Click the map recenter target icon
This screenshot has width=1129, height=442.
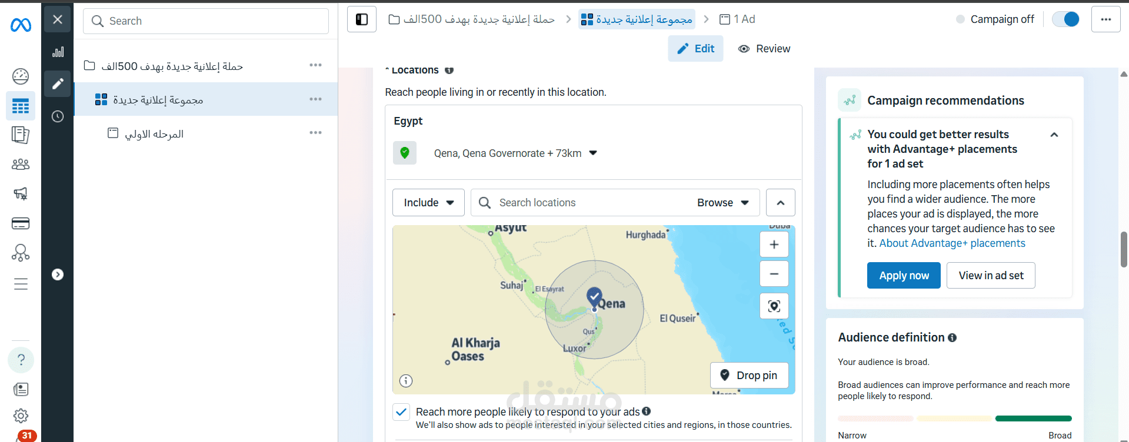(x=774, y=306)
